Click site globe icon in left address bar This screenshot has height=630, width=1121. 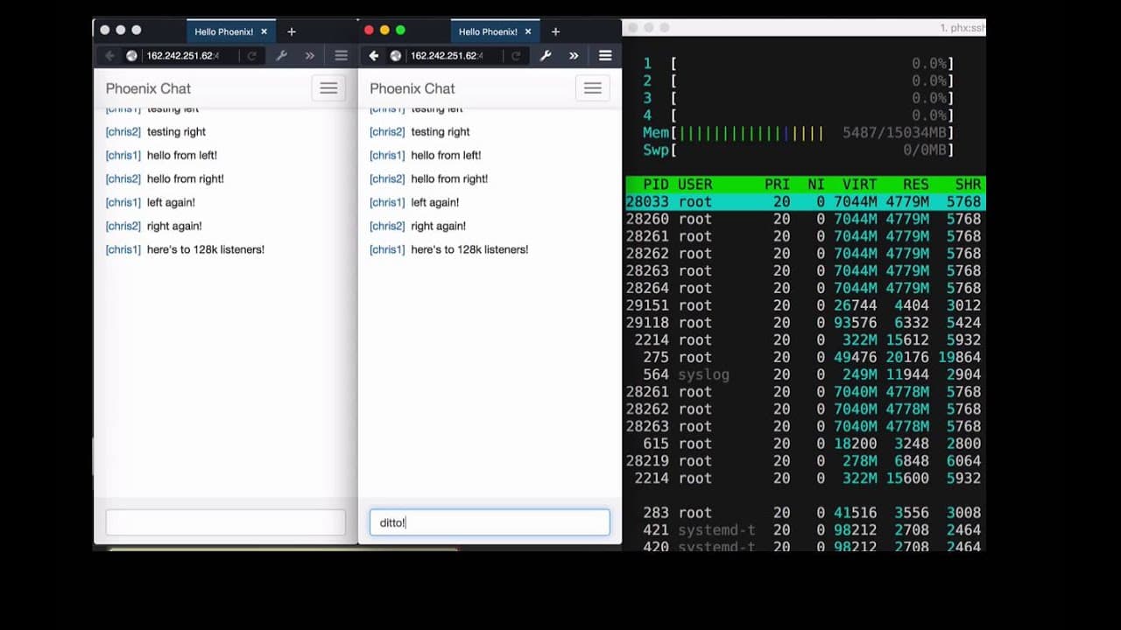click(132, 56)
